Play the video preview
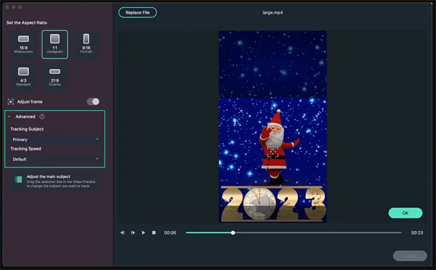The width and height of the screenshot is (436, 270). point(143,233)
